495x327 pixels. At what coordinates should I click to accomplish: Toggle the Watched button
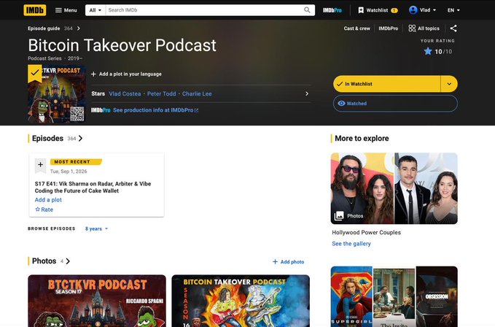click(x=395, y=104)
